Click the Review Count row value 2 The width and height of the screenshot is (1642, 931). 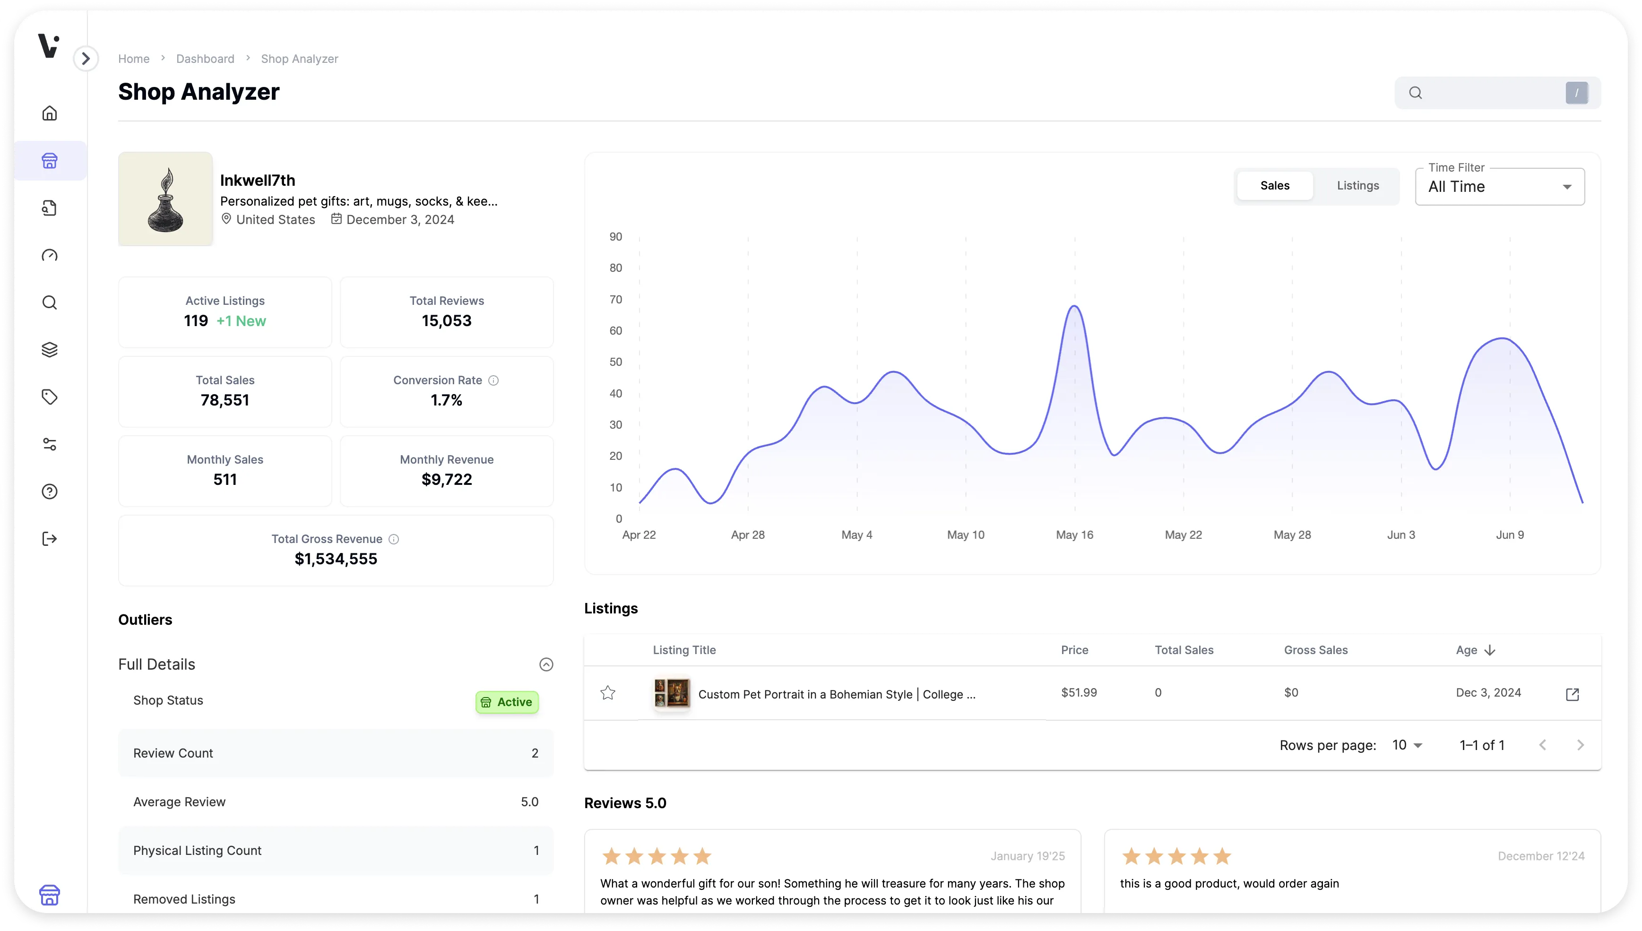tap(535, 753)
